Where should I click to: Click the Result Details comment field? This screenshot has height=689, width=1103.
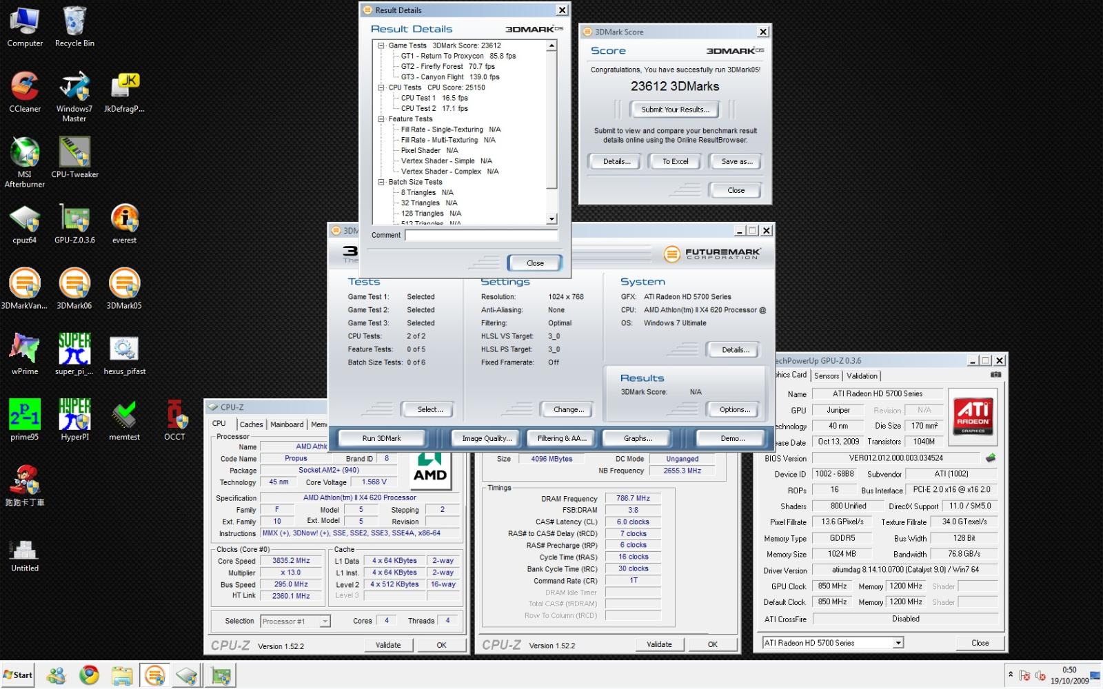(x=481, y=235)
